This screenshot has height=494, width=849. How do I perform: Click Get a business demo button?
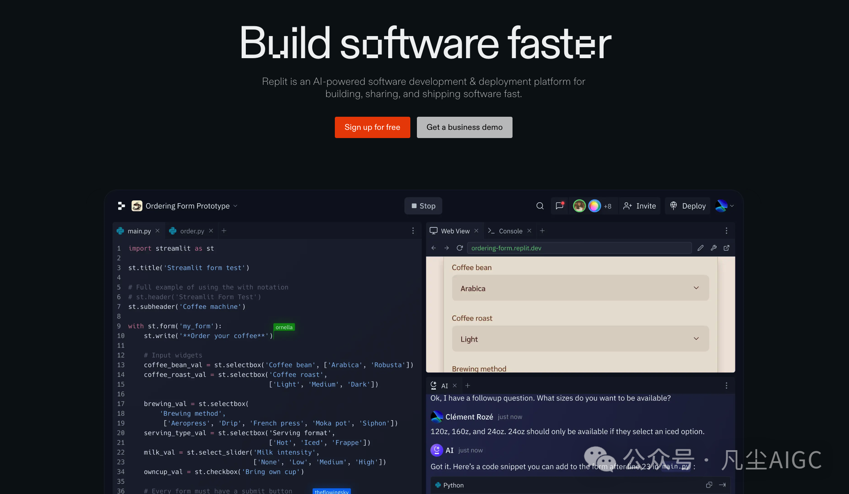click(464, 127)
